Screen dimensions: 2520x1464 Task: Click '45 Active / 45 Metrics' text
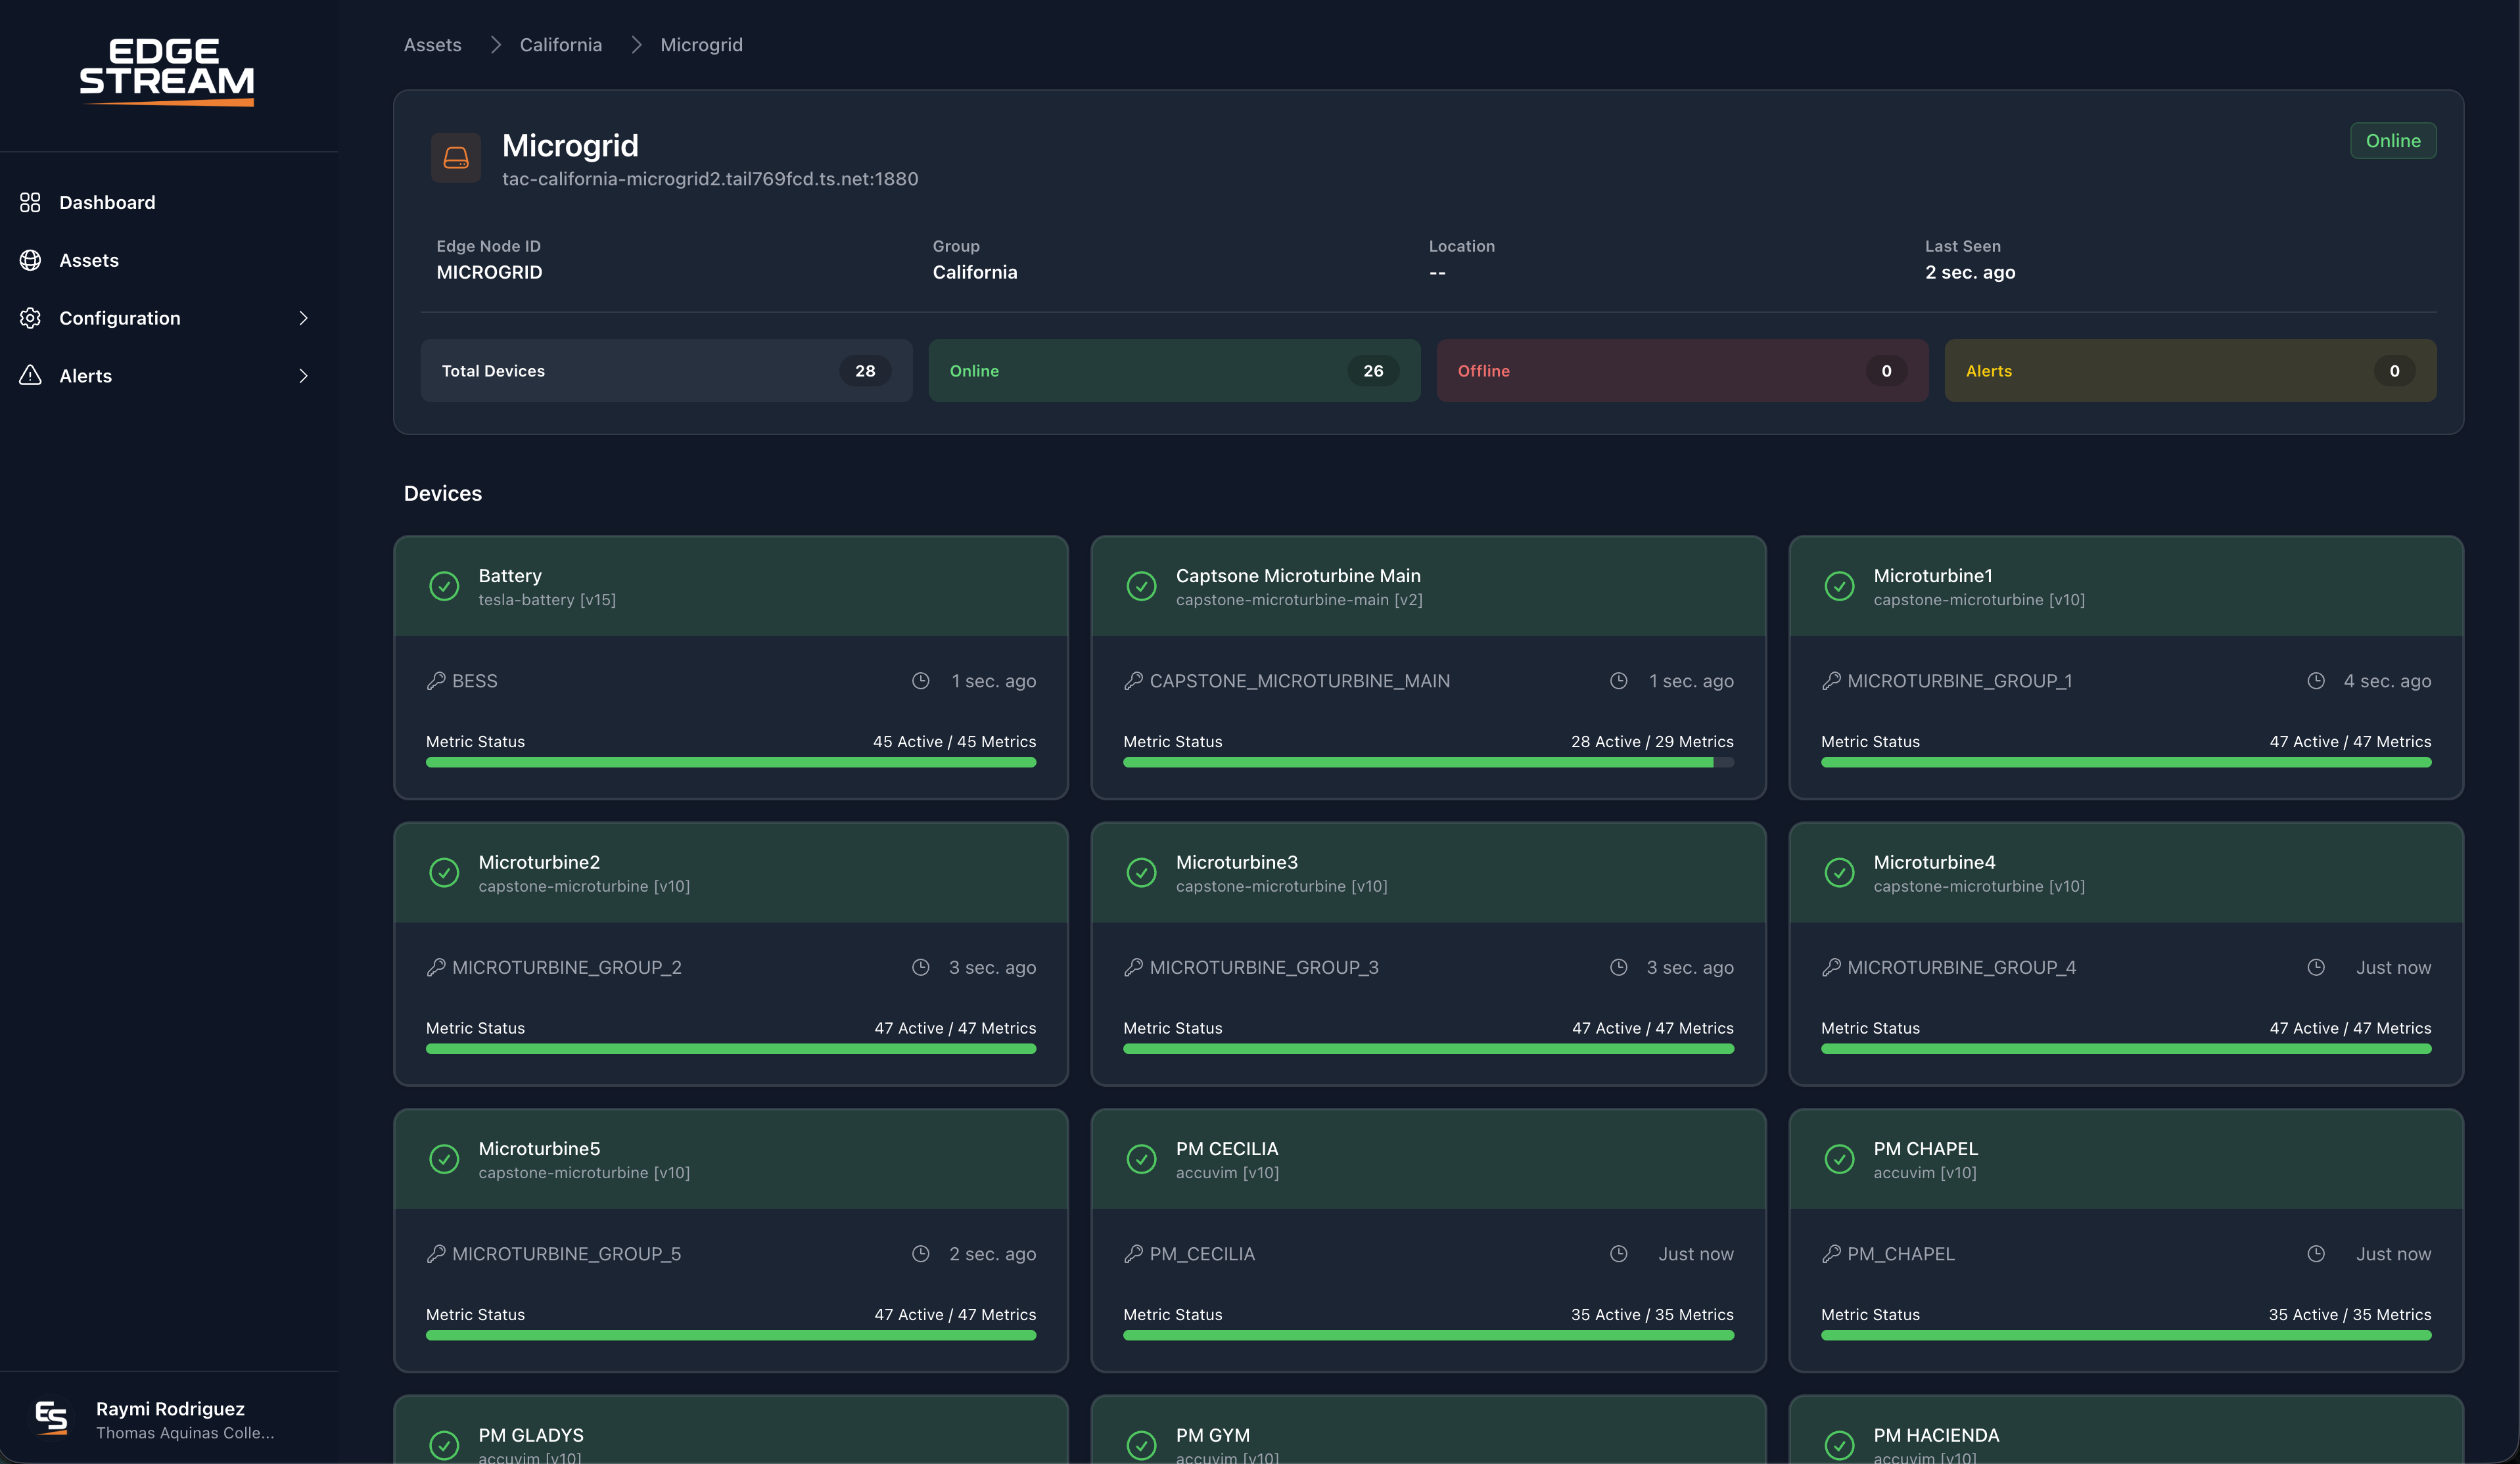click(954, 741)
